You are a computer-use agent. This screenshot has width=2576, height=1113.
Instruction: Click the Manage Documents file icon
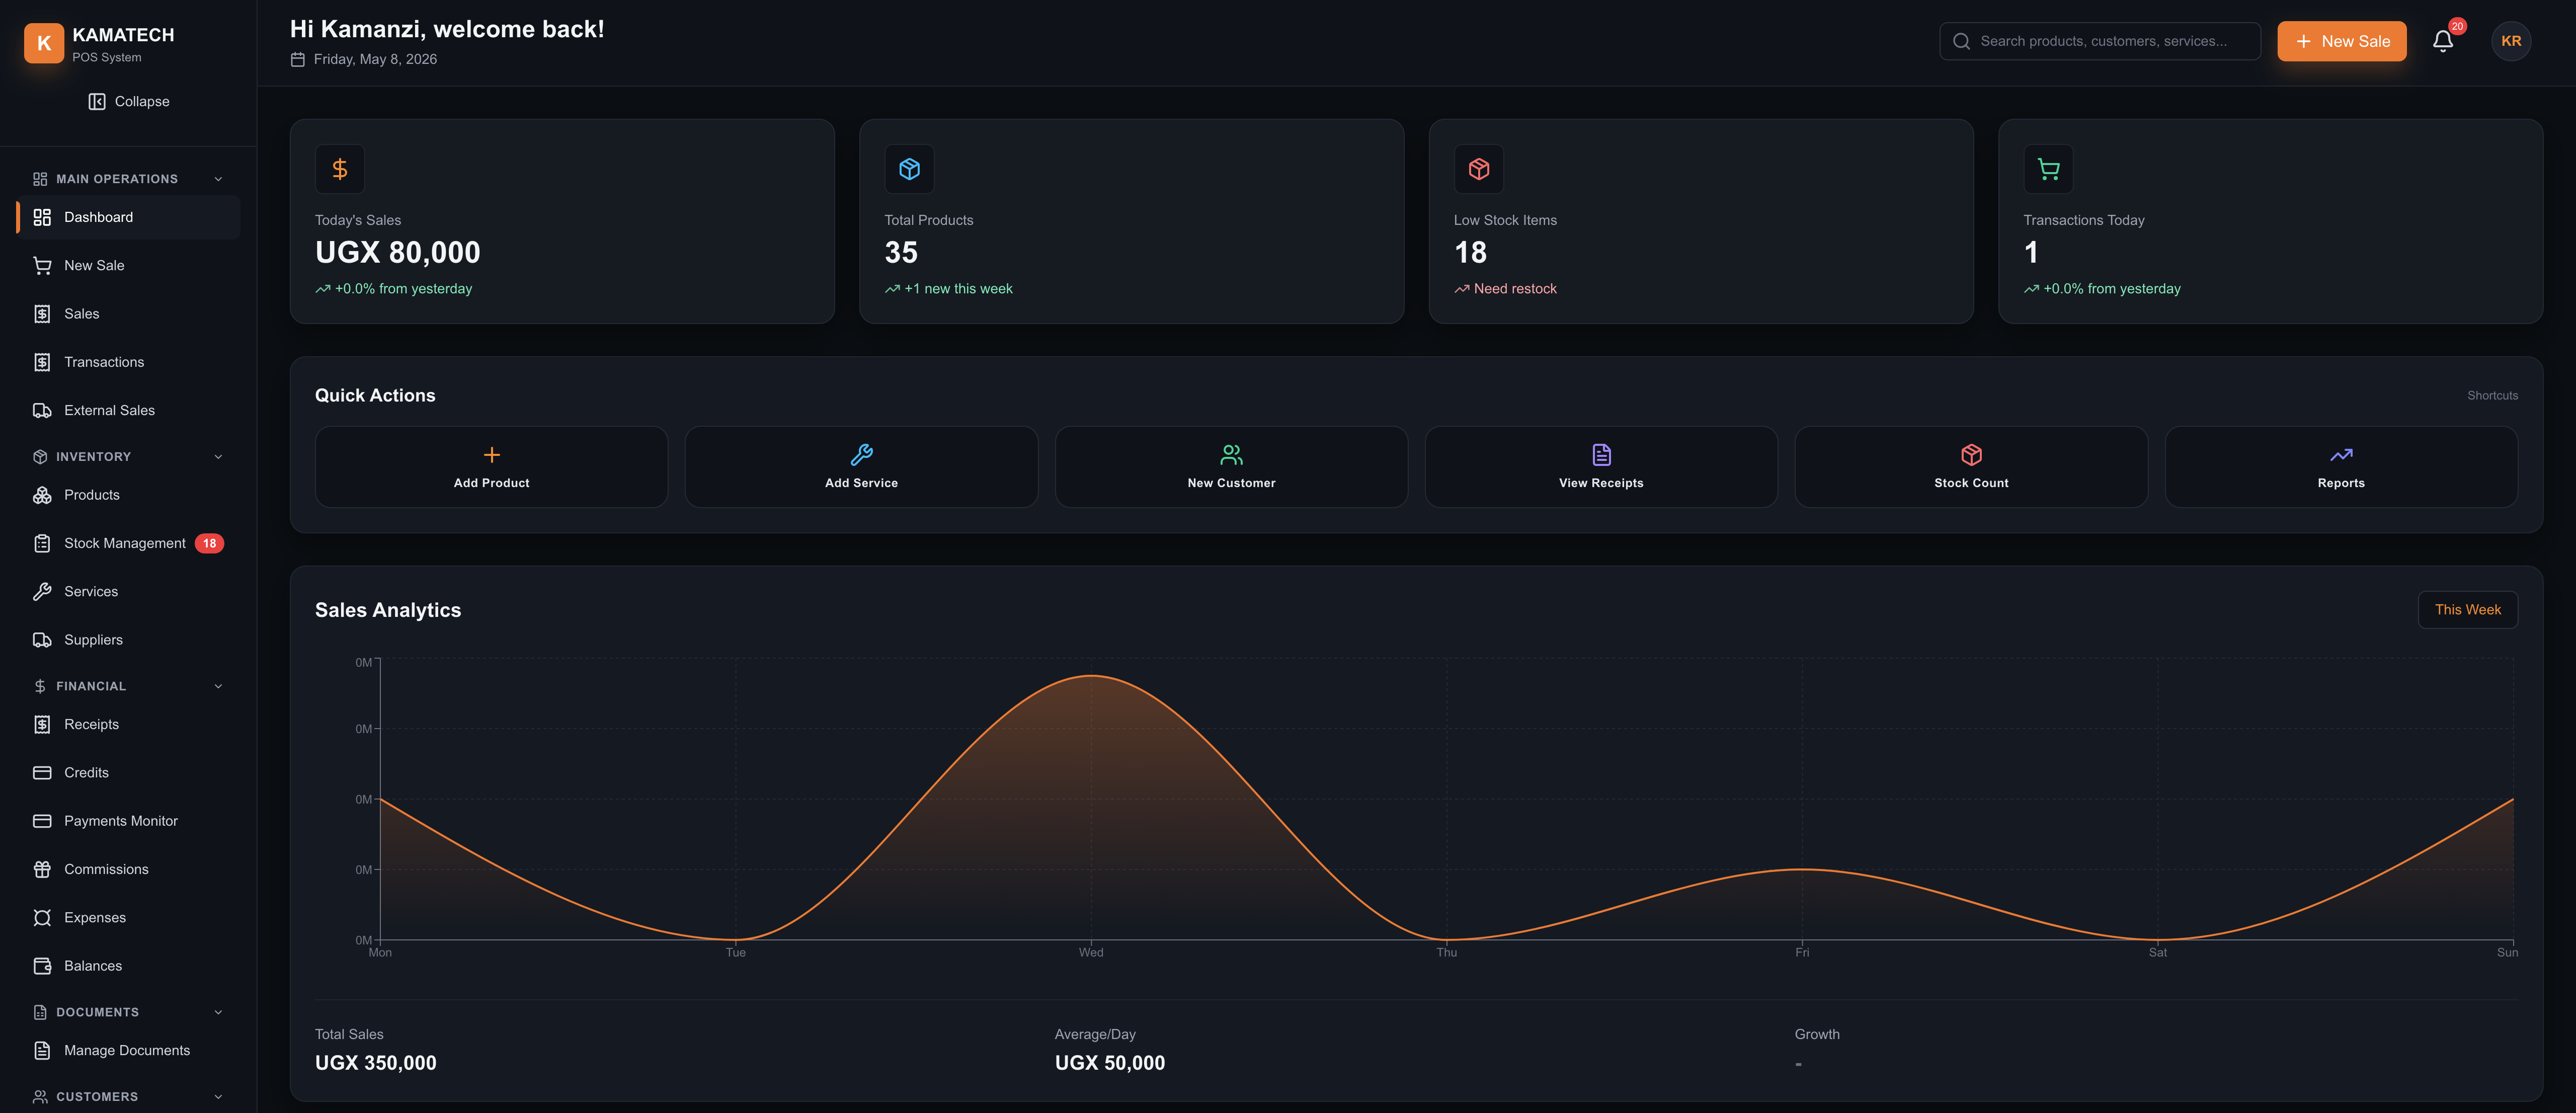[x=42, y=1050]
